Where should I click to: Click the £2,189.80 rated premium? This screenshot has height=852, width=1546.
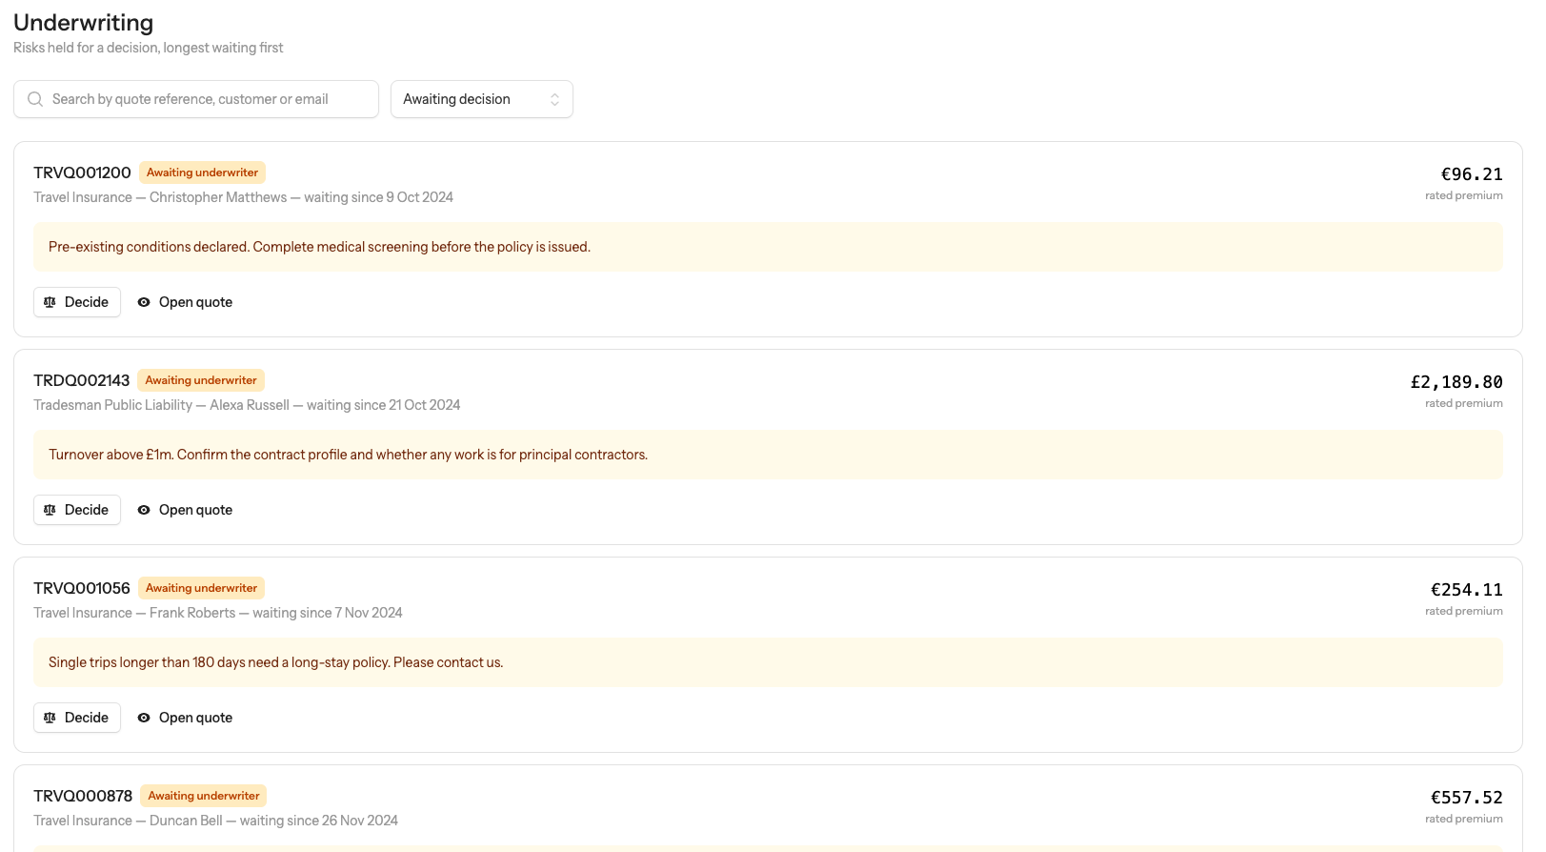click(x=1456, y=382)
